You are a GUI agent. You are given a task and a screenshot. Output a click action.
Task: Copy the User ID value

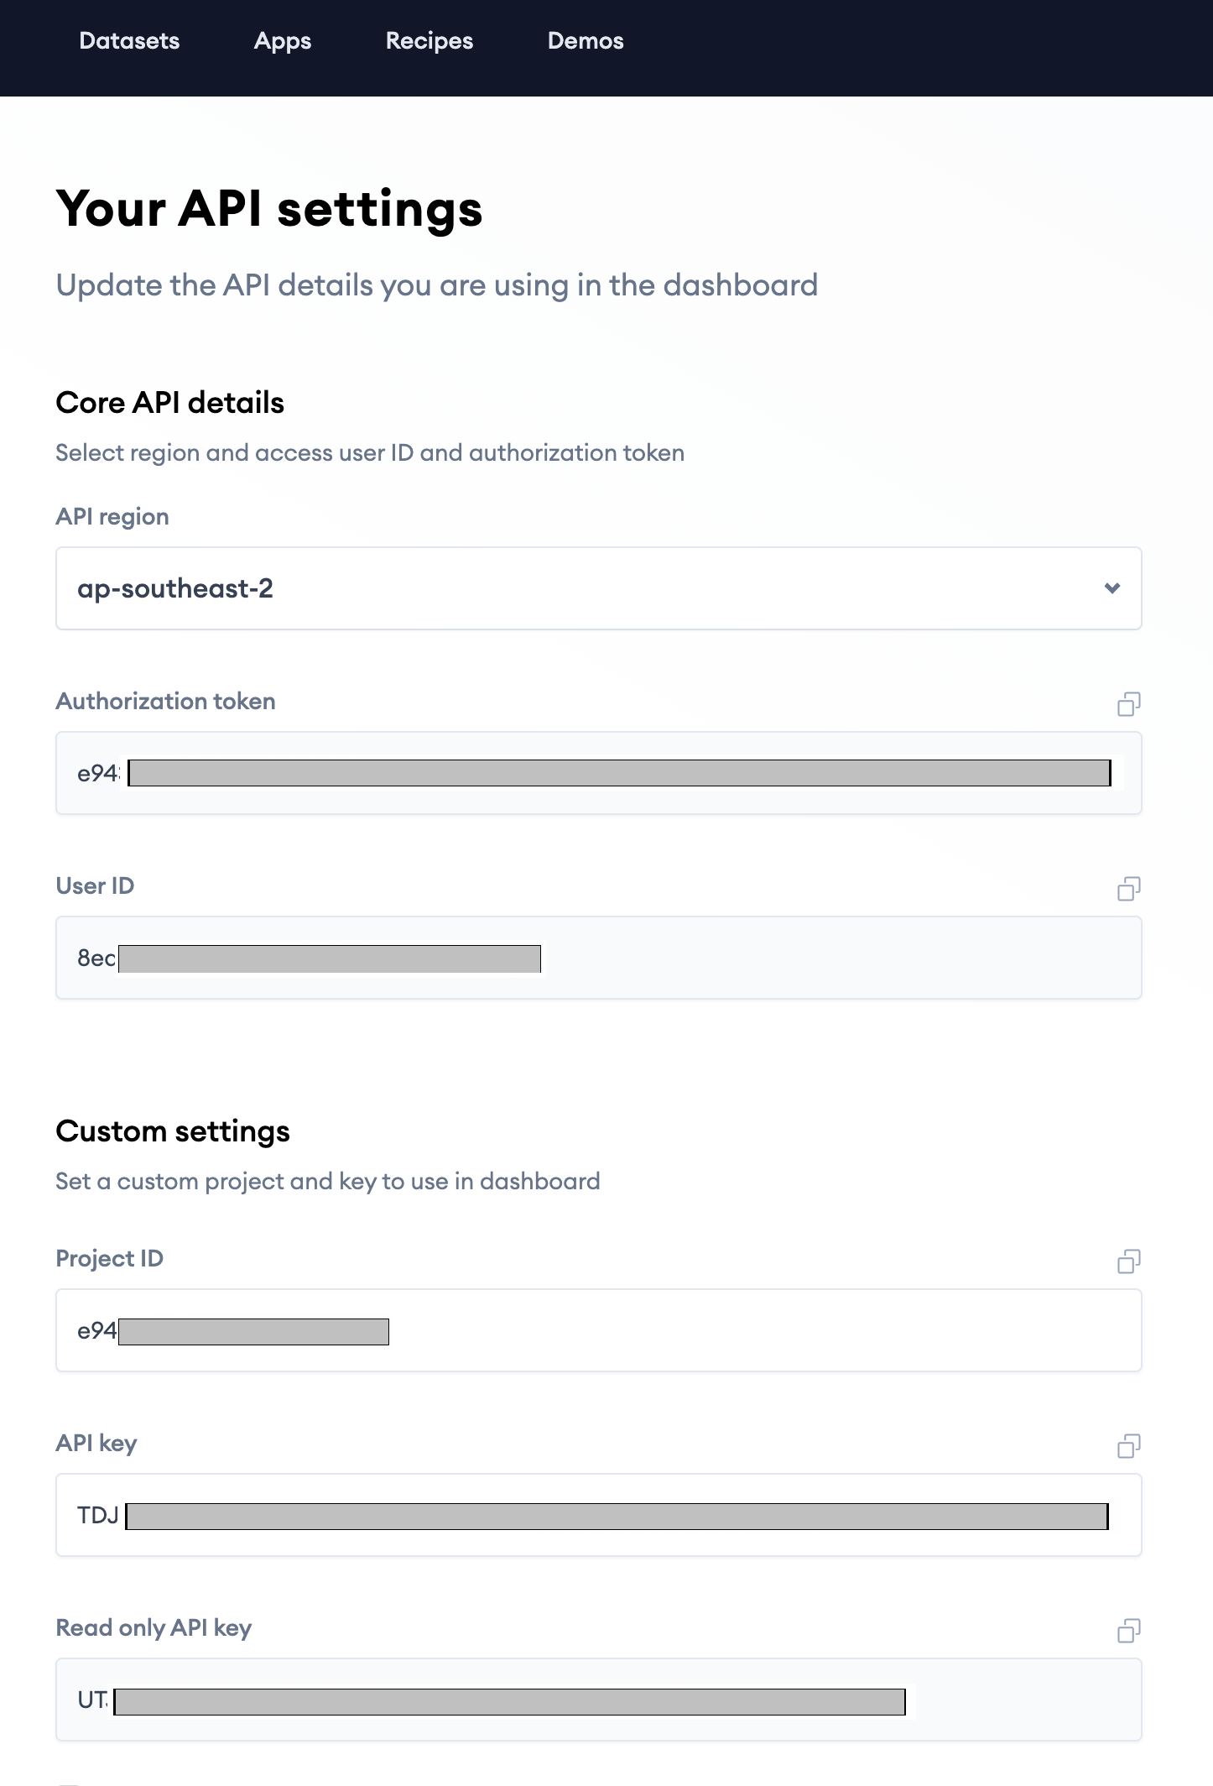[x=1128, y=889]
